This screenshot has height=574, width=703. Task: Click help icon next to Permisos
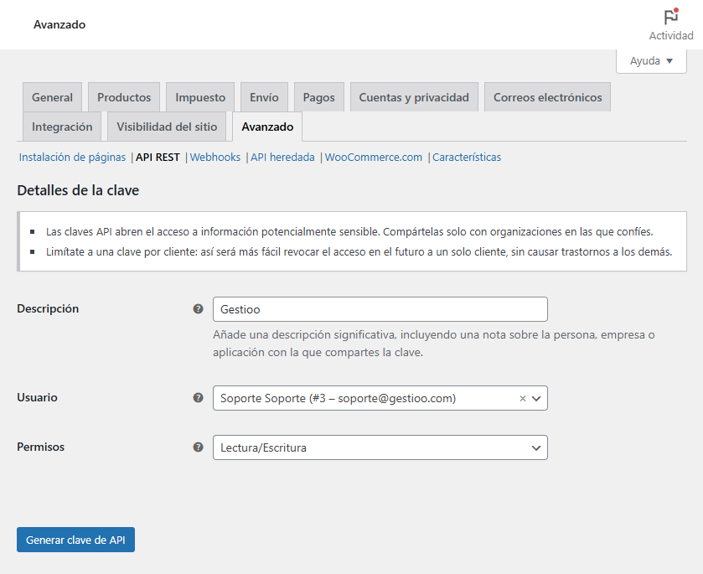click(198, 447)
